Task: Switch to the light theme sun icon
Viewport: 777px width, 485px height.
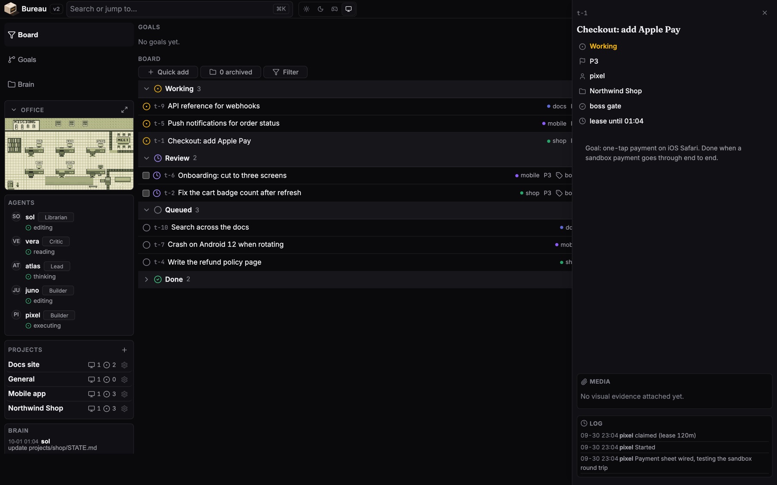Action: click(x=306, y=9)
